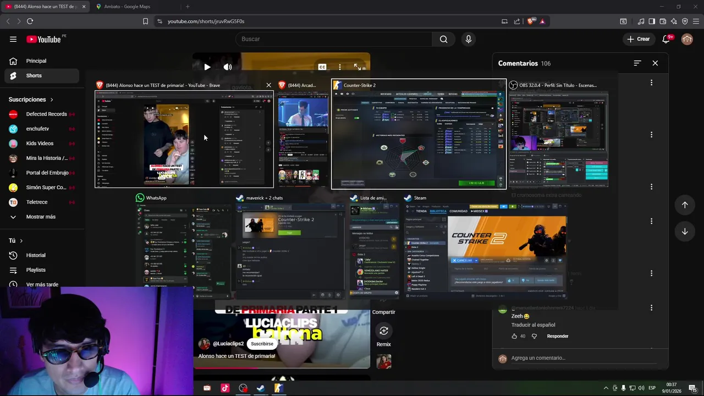Open Defected Records subscription

[x=42, y=114]
